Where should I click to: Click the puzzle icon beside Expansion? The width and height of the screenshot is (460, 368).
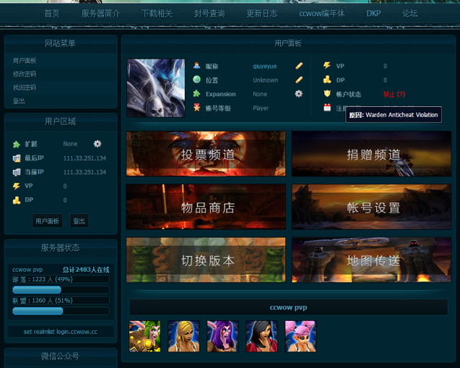(197, 94)
